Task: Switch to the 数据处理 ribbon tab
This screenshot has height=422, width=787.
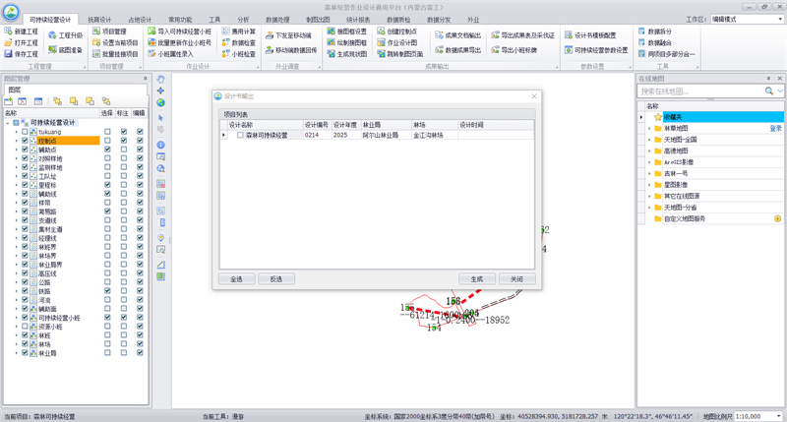Action: coord(277,19)
